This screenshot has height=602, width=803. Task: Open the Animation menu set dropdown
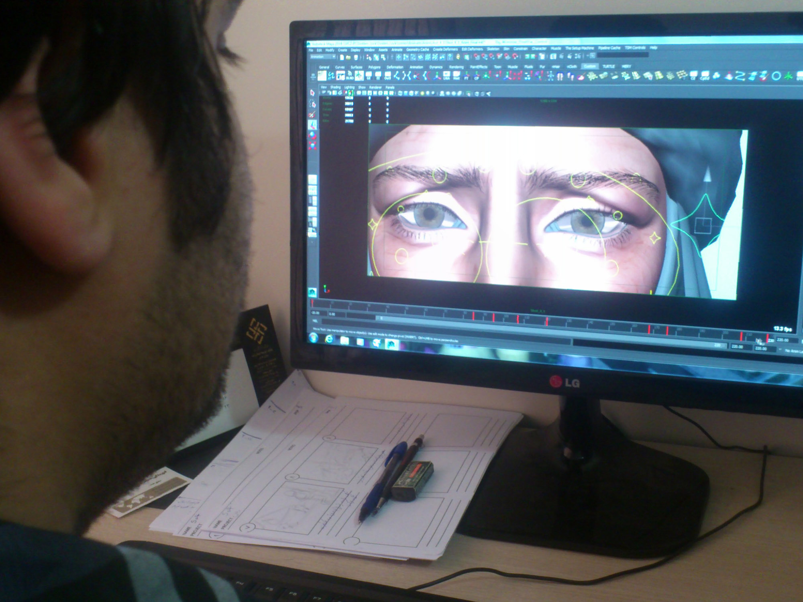(334, 57)
